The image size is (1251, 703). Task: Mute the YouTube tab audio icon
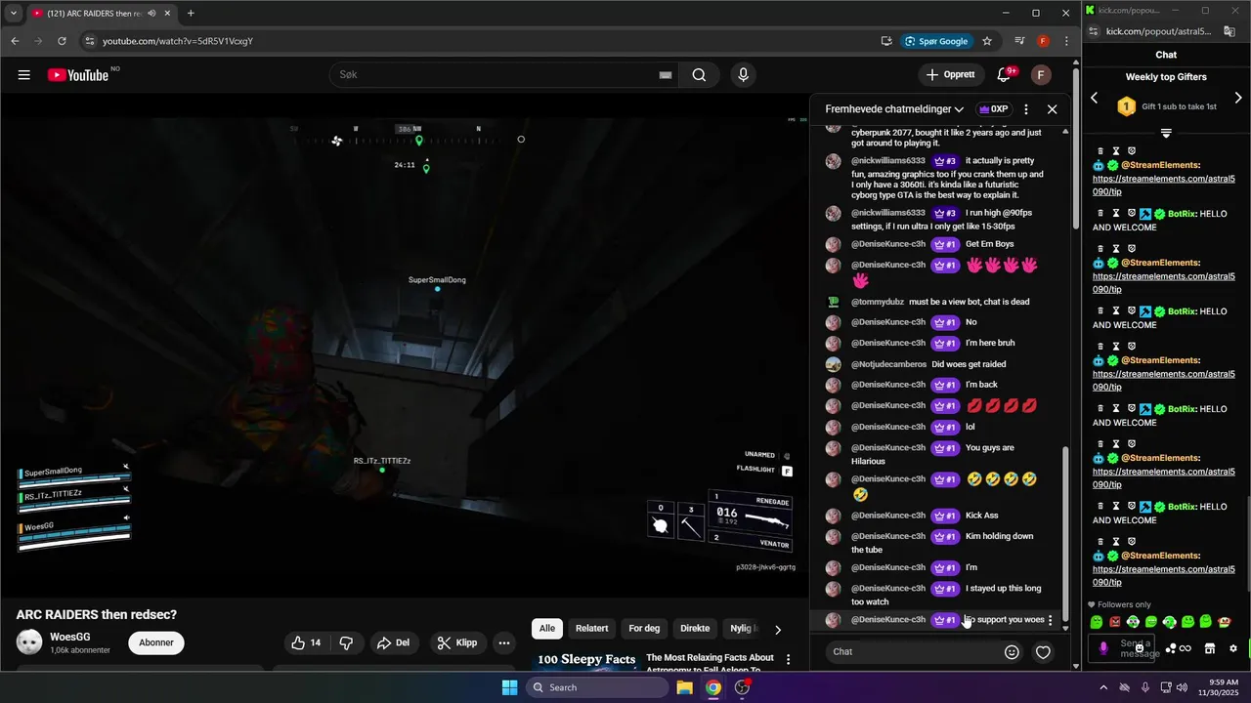(x=151, y=14)
